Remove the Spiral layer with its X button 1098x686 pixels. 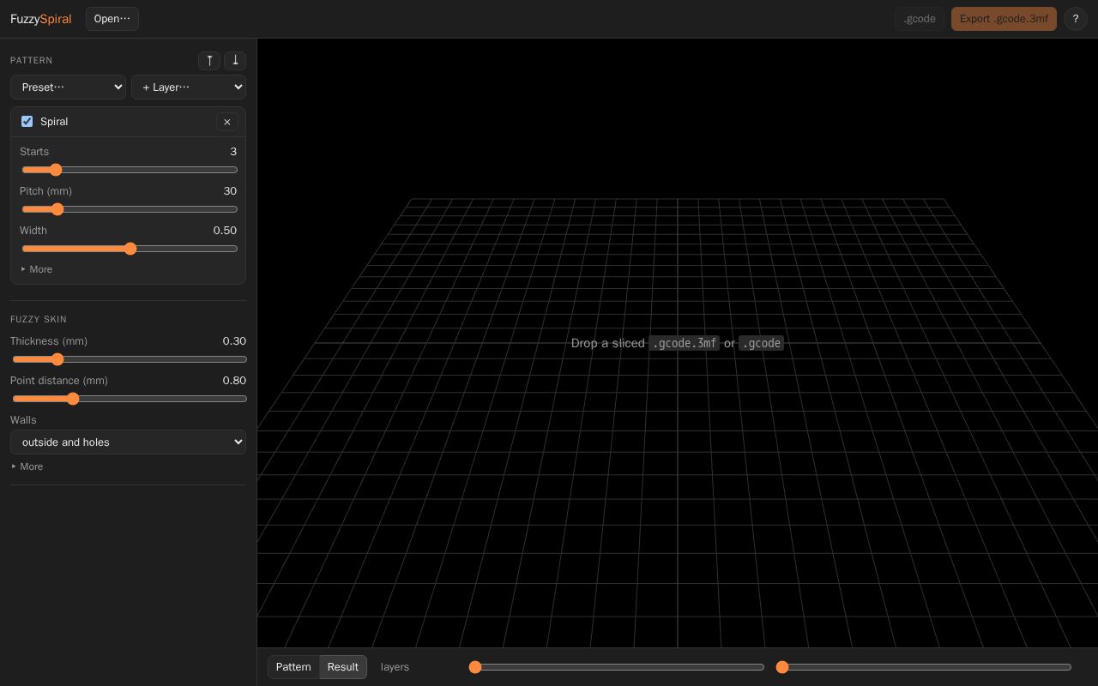pyautogui.click(x=227, y=122)
